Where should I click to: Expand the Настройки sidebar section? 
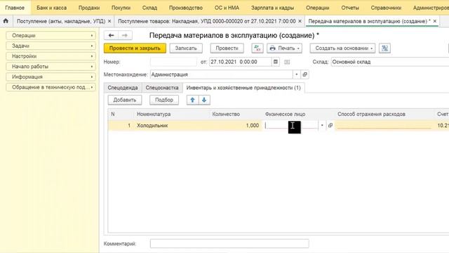(51, 56)
